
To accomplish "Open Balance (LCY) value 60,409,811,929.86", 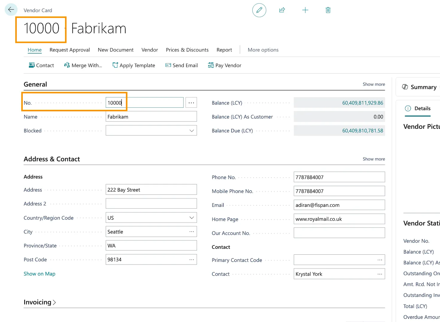I will click(363, 103).
